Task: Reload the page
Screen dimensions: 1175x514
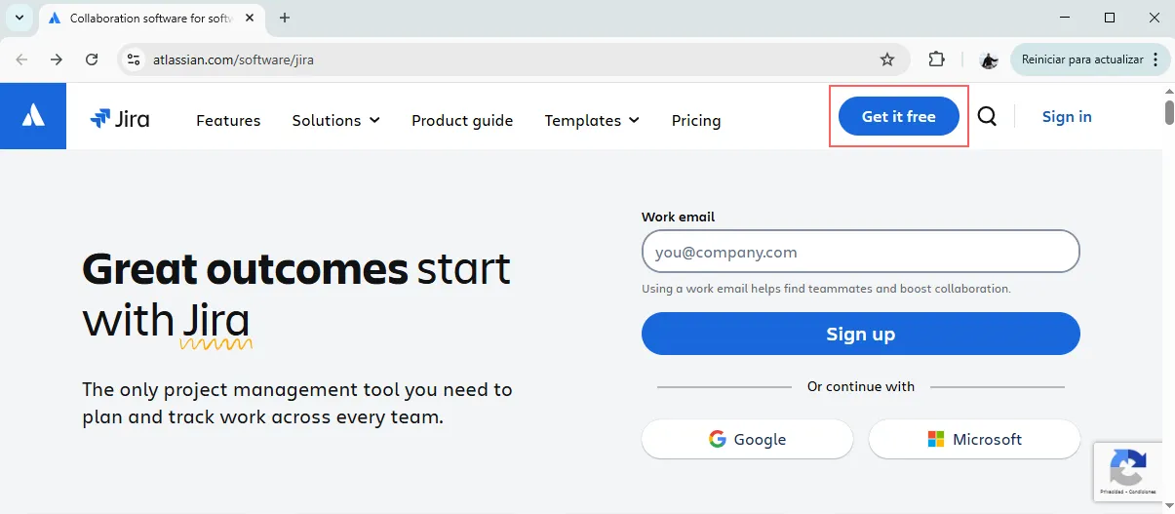Action: pyautogui.click(x=92, y=59)
